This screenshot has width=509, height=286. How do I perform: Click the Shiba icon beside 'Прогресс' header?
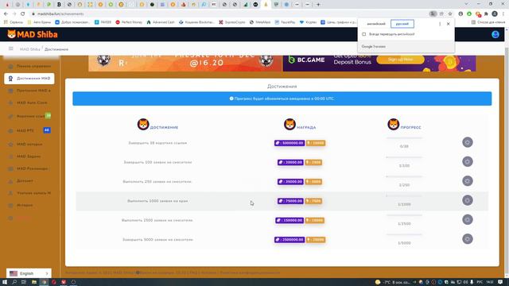(x=393, y=124)
